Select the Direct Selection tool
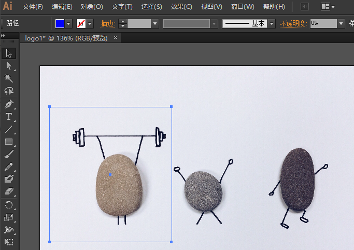This screenshot has height=250, width=354. pos(9,66)
